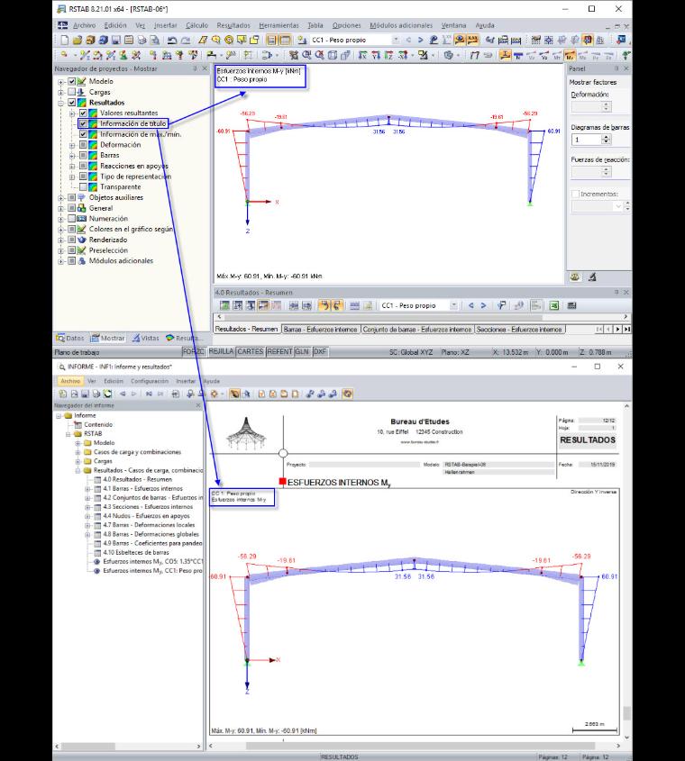The width and height of the screenshot is (685, 761).
Task: Toggle the DXF status bar button
Action: (x=320, y=351)
